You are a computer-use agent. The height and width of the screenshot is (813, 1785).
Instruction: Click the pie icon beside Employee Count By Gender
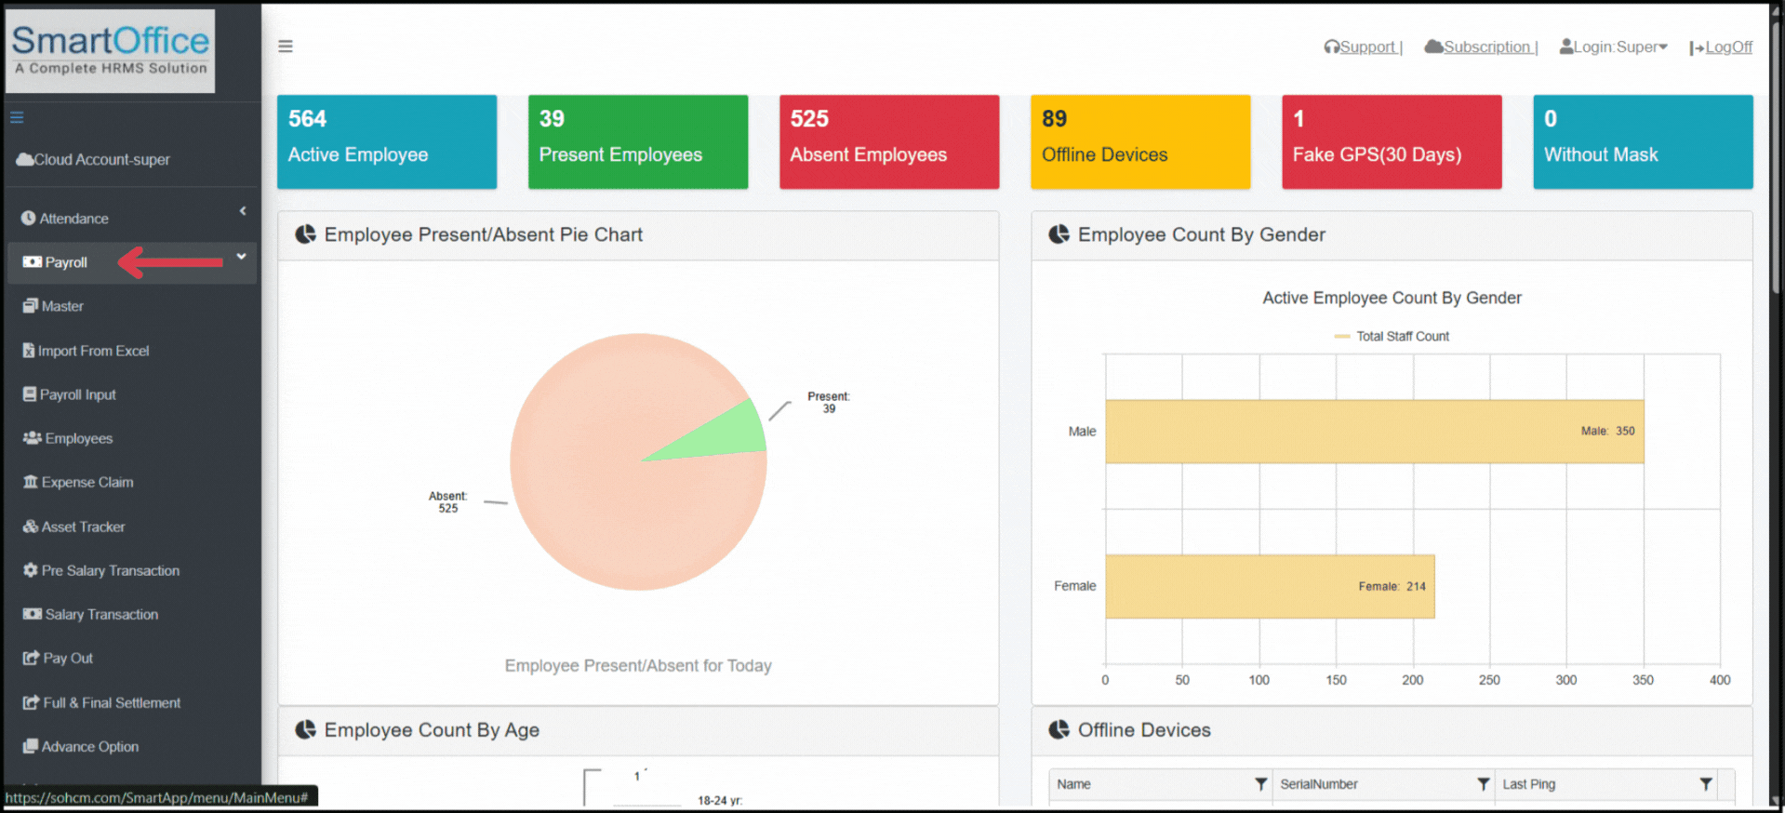pyautogui.click(x=1059, y=234)
